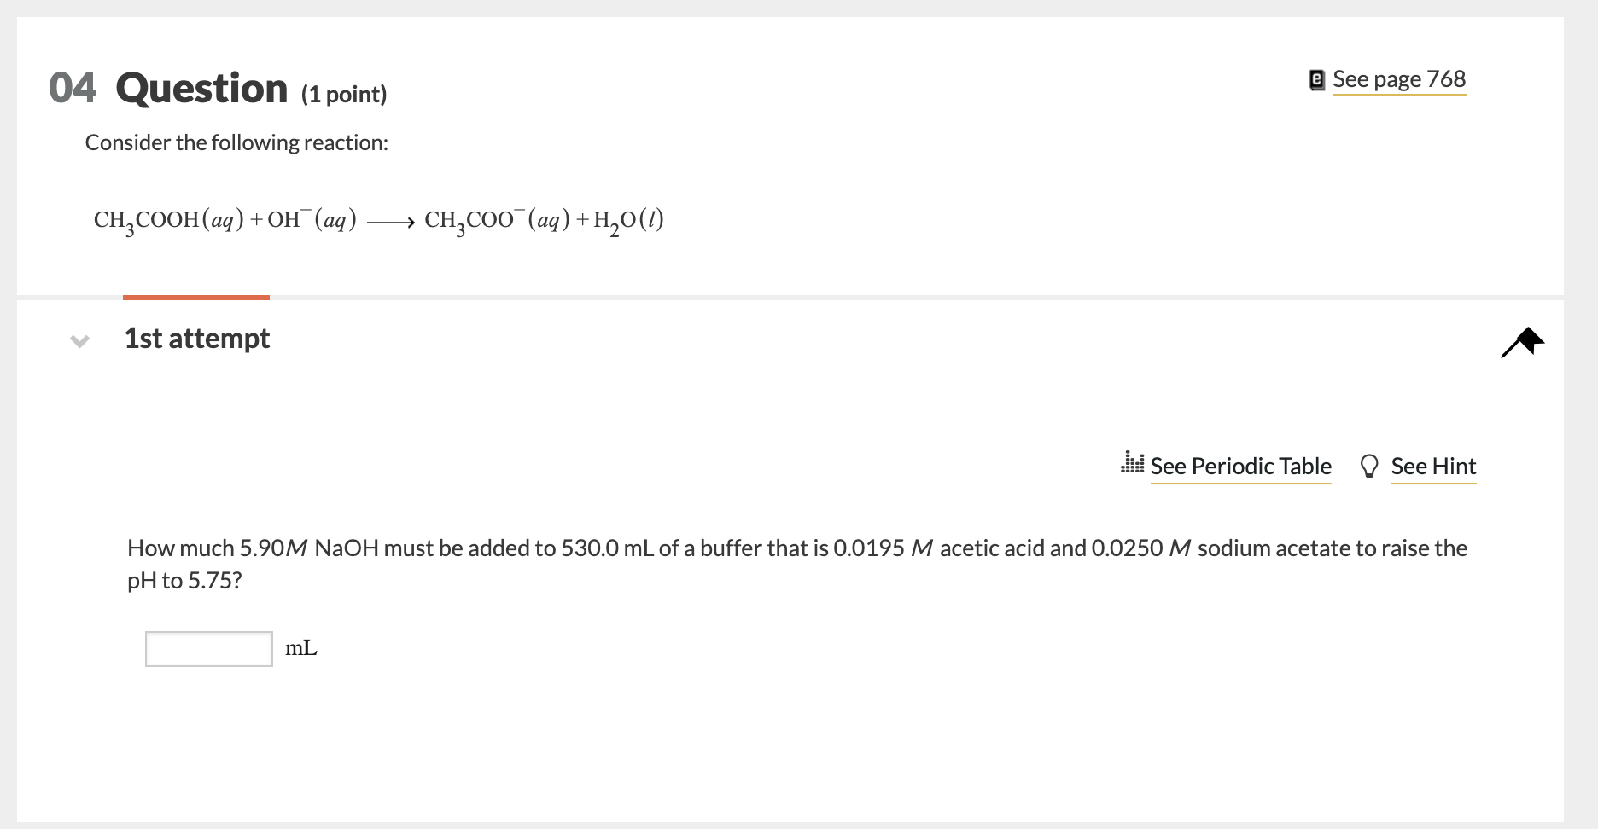Click the orange bar above 1st attempt
1598x829 pixels.
pos(196,297)
